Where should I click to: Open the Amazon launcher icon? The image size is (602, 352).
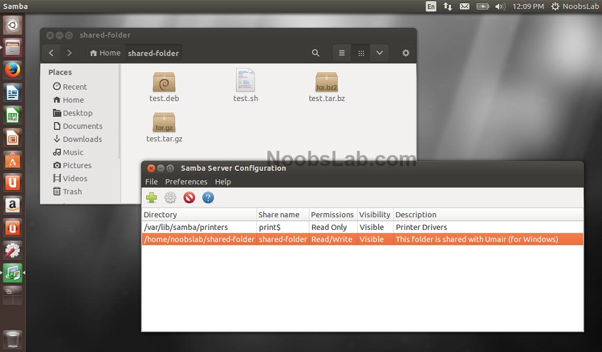point(13,205)
